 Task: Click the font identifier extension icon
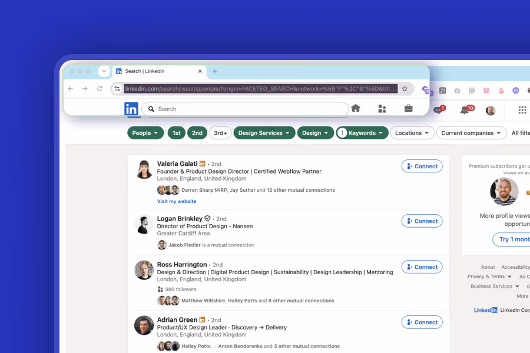coord(442,90)
